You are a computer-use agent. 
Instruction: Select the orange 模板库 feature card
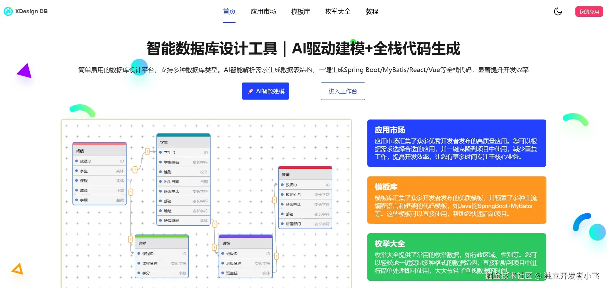(x=456, y=200)
